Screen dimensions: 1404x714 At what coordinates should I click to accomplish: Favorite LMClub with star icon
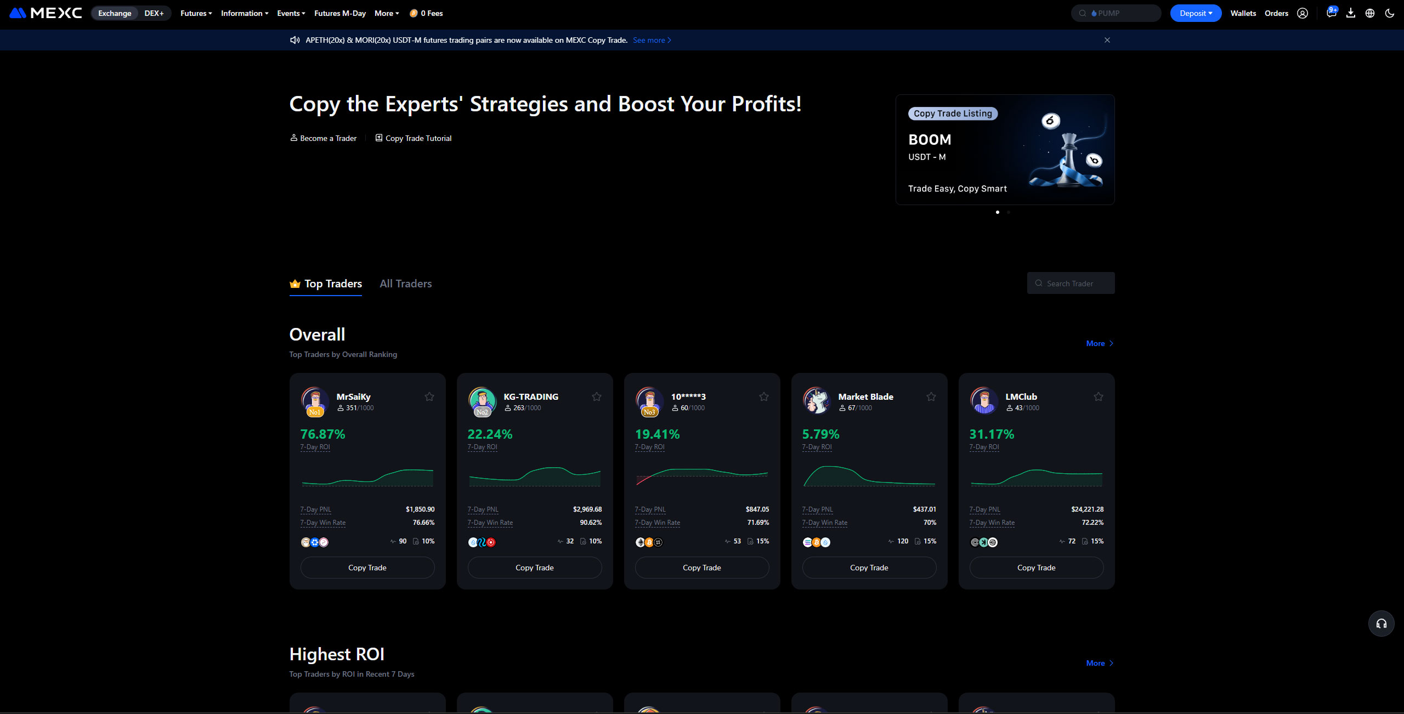pyautogui.click(x=1099, y=396)
